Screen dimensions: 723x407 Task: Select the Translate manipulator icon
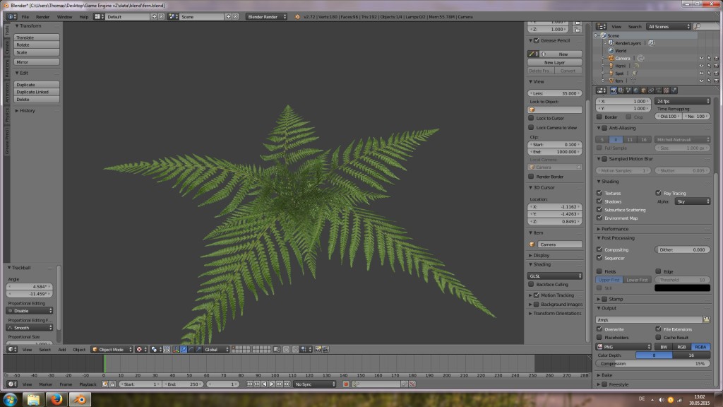184,349
